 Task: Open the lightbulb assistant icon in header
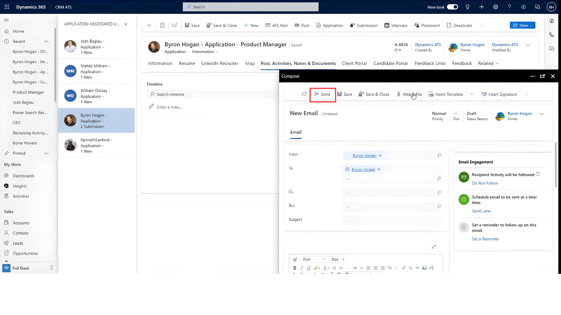pyautogui.click(x=467, y=7)
